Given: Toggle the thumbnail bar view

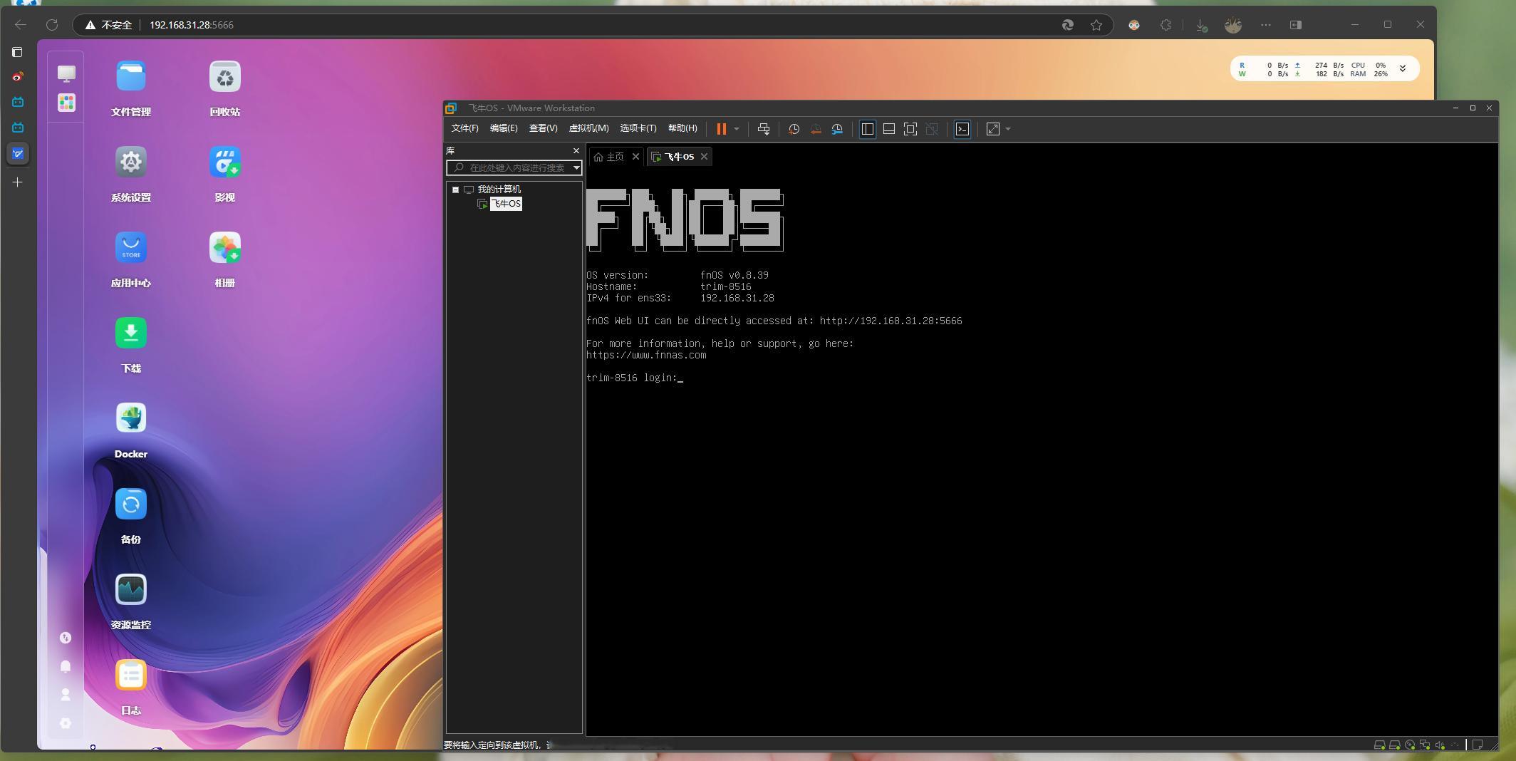Looking at the screenshot, I should (889, 129).
